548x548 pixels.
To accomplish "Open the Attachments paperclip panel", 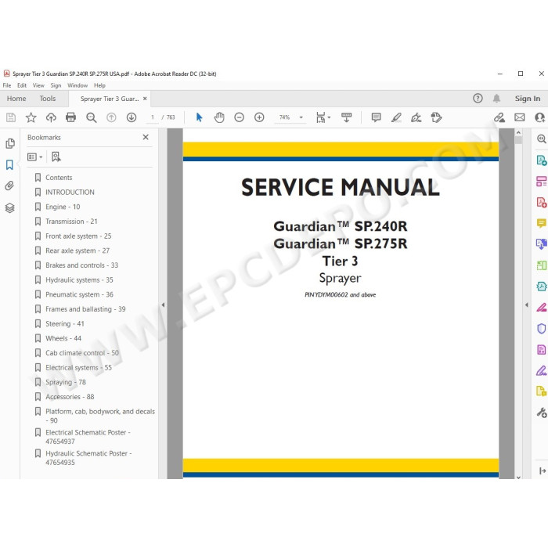I will point(9,186).
